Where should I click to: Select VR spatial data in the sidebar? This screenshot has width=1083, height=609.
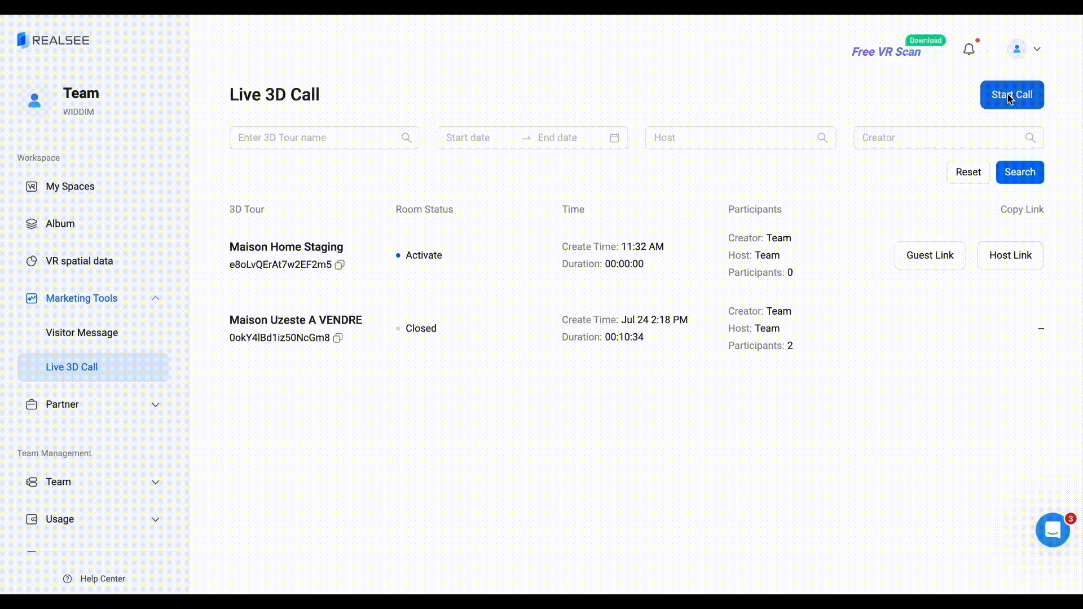(x=79, y=261)
